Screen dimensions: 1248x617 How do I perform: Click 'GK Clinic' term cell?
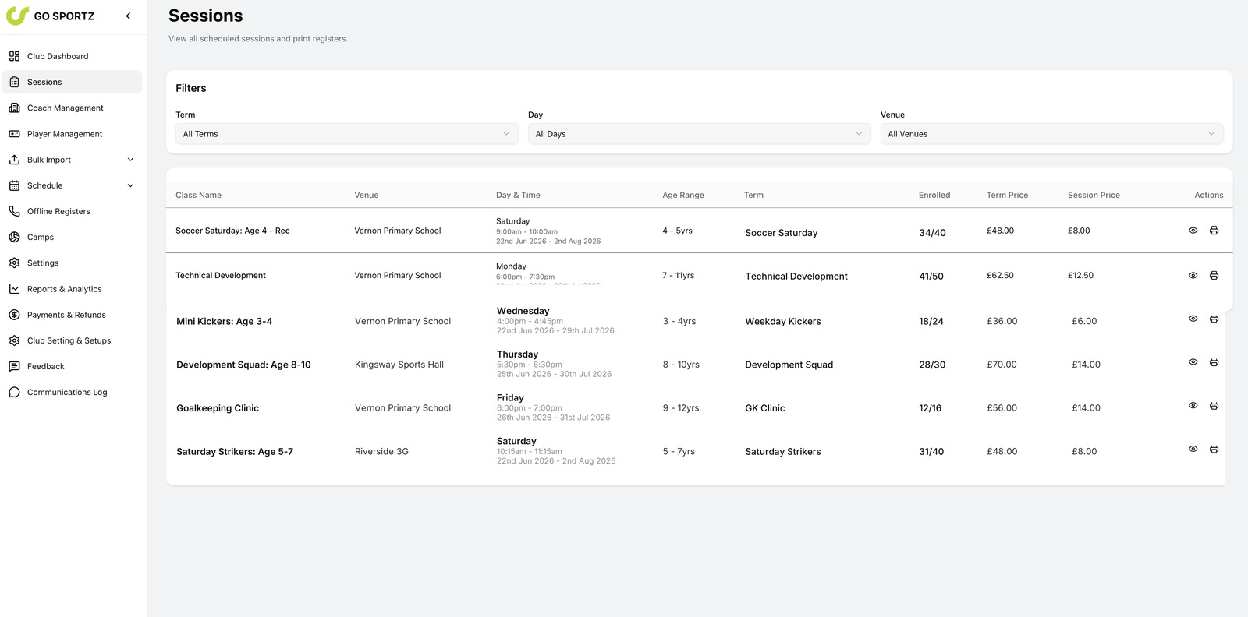coord(765,408)
